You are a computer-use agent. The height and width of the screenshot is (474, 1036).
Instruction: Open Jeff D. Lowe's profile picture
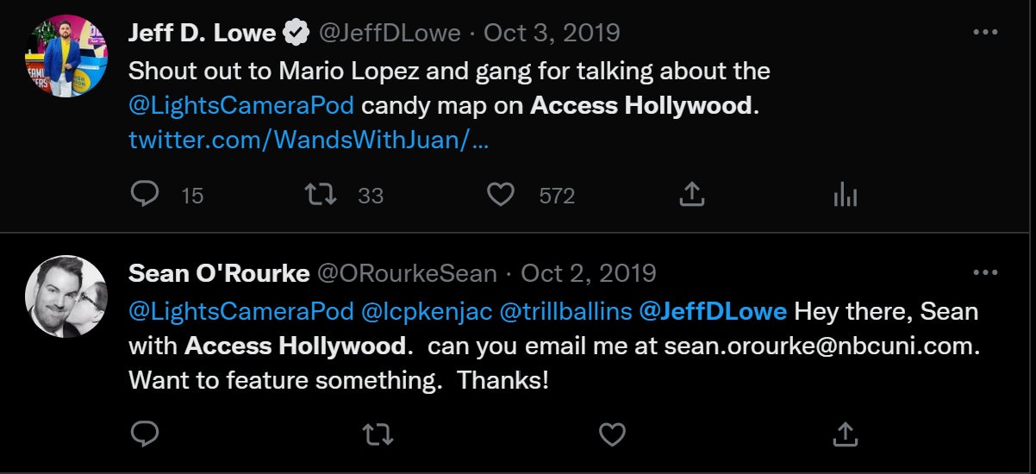(66, 55)
